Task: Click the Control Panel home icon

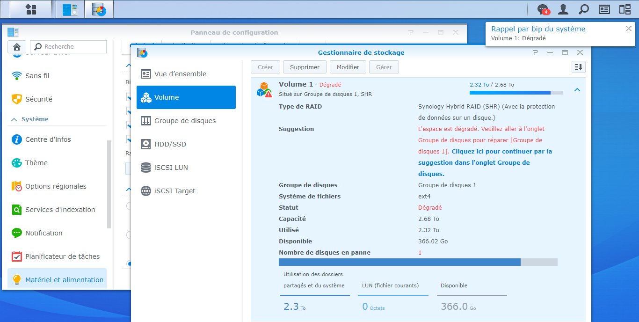Action: click(17, 47)
